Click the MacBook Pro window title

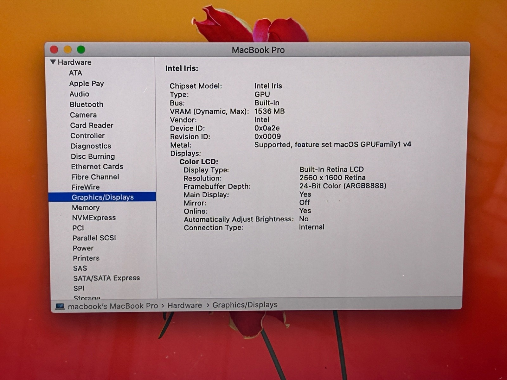[x=258, y=50]
